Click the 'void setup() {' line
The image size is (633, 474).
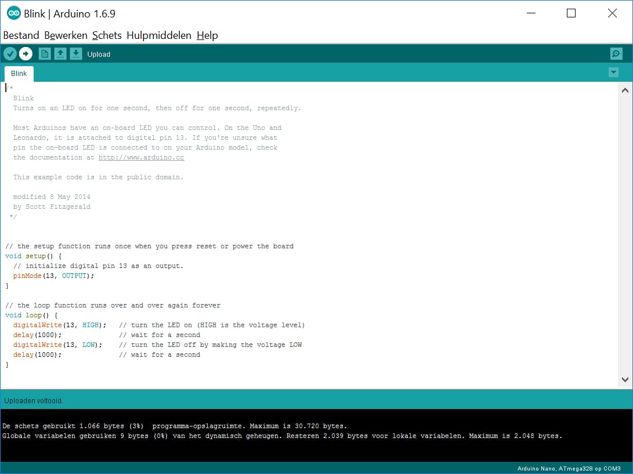(34, 256)
